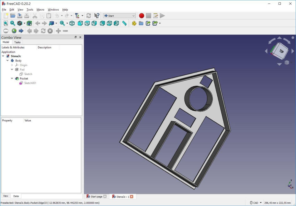Open the link actions dropdown arrow
This screenshot has height=206, width=296.
(x=160, y=23)
